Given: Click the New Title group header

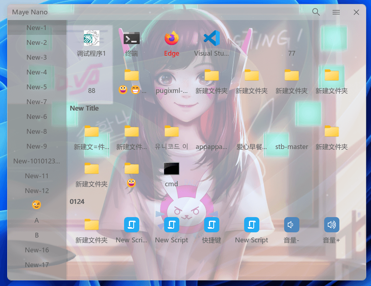Looking at the screenshot, I should (84, 108).
